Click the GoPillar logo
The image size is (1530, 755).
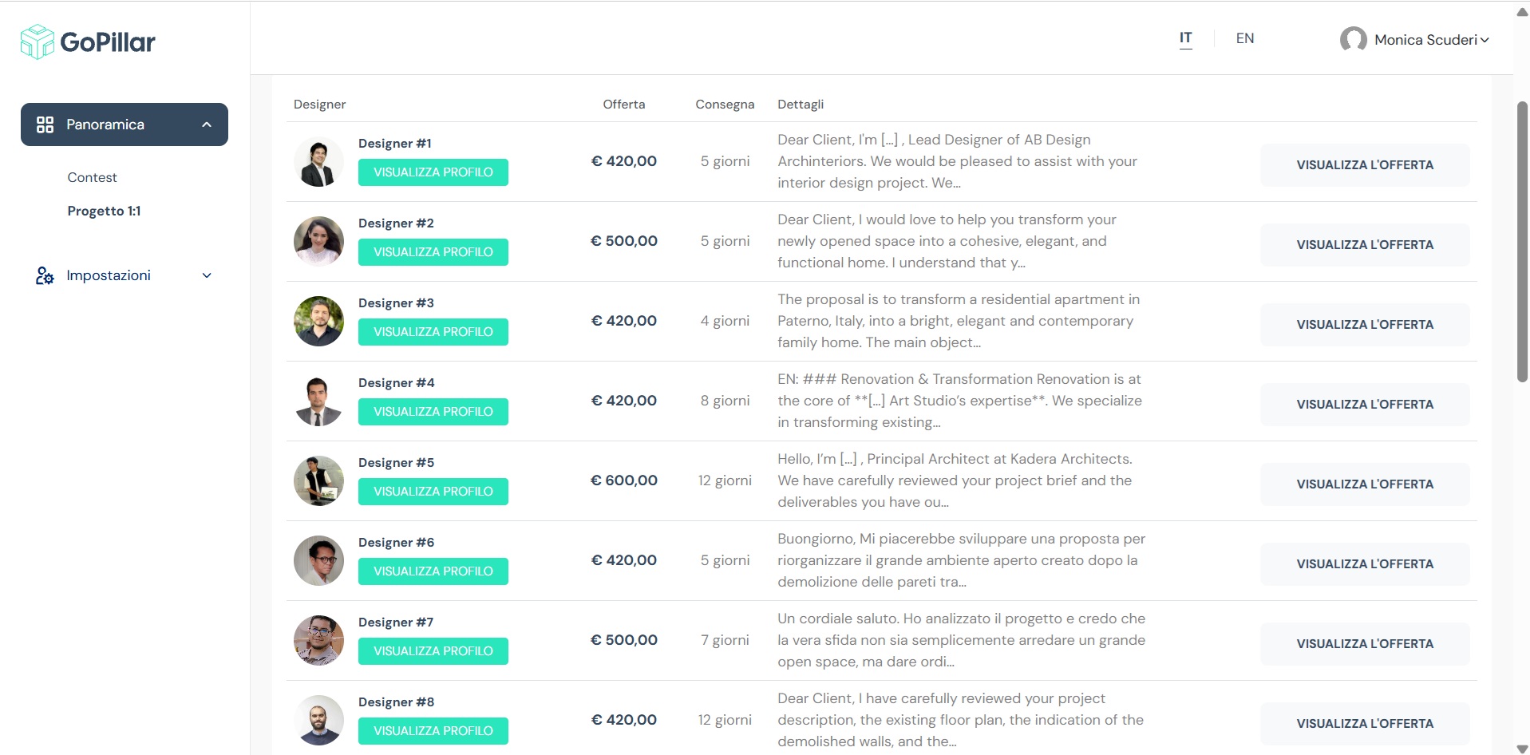click(88, 42)
